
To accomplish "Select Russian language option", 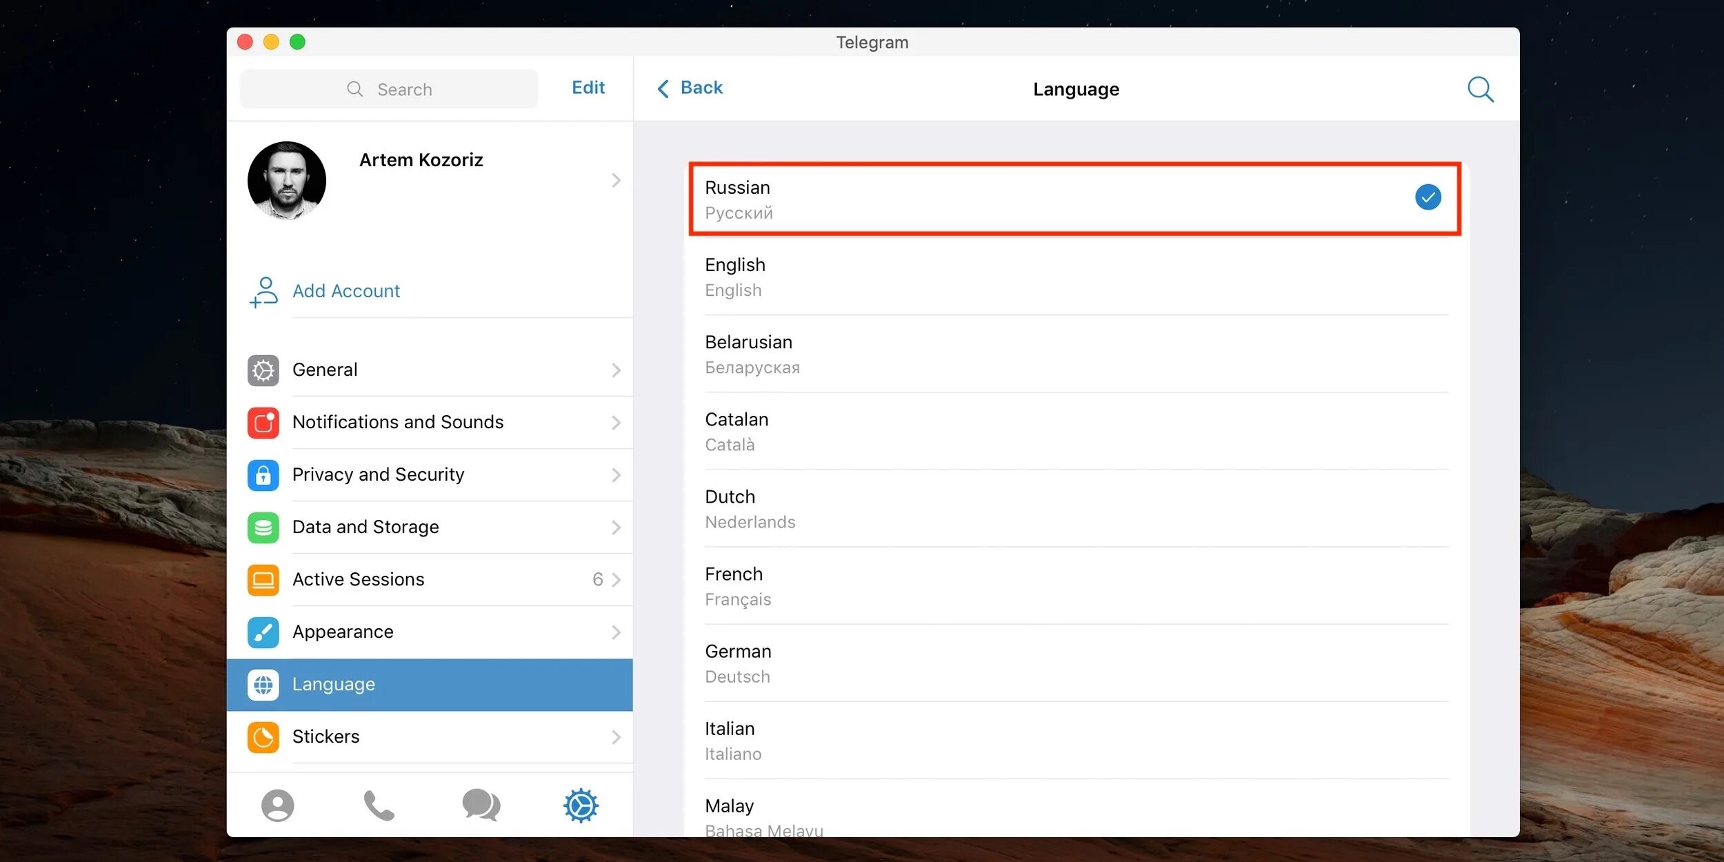I will [x=1076, y=199].
